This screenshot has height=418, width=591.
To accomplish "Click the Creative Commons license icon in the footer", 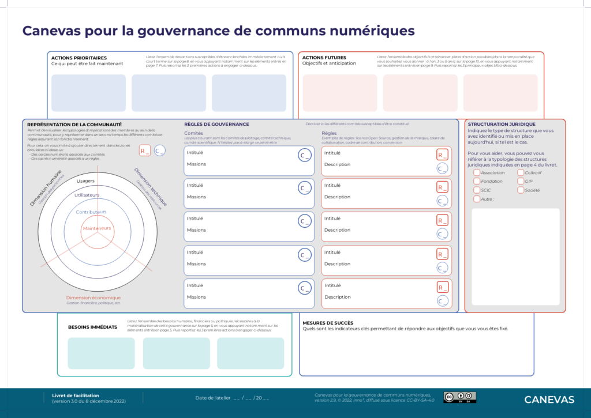I will 459,397.
